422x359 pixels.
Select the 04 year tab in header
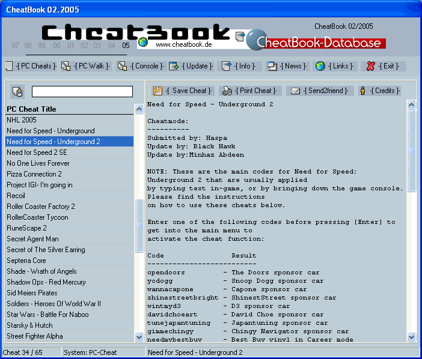point(111,46)
